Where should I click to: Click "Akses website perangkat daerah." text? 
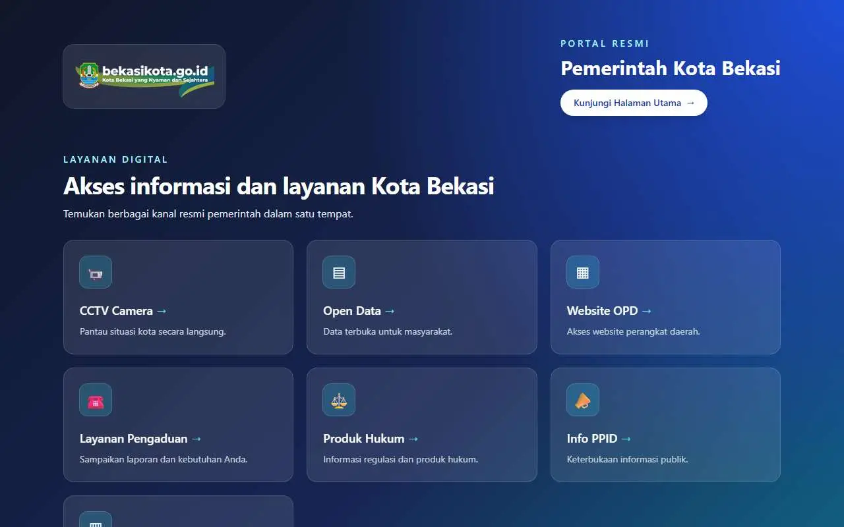pos(634,331)
